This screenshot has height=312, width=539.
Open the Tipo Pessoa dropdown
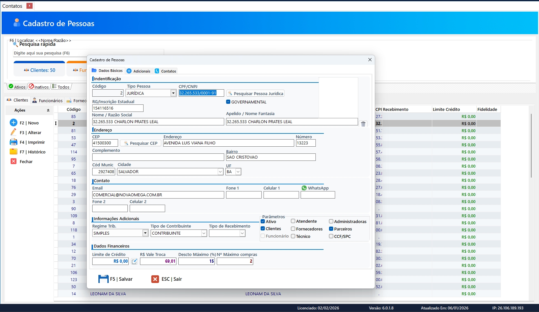coord(173,93)
